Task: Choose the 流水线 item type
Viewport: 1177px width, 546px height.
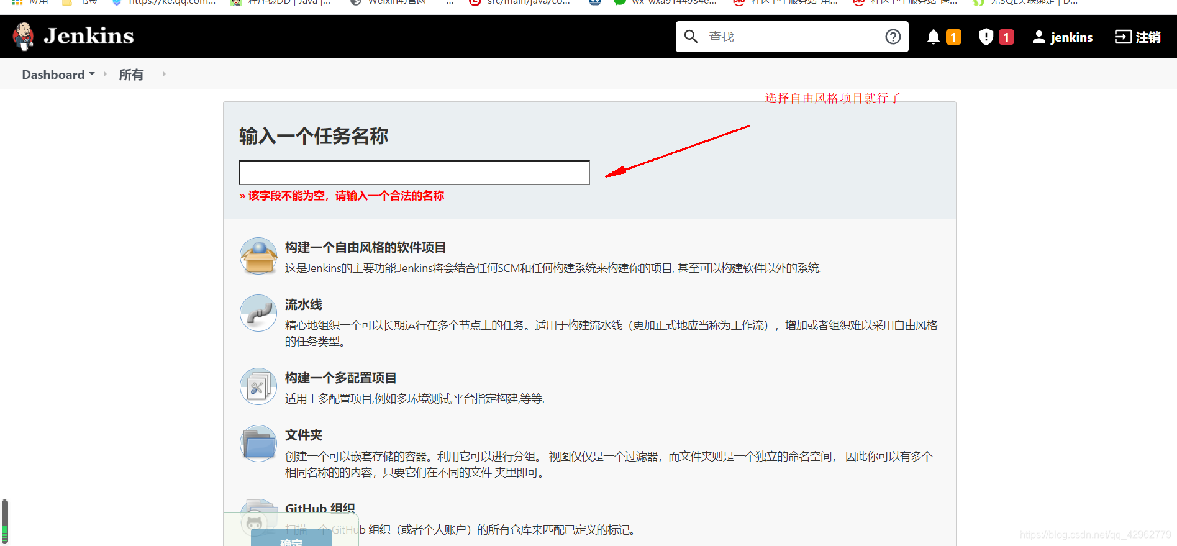Action: (x=304, y=304)
